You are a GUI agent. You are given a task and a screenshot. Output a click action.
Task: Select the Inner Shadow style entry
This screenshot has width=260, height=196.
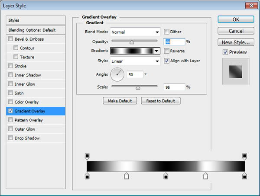[36, 75]
